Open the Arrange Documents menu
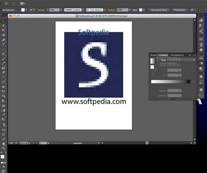Screen dimensions: 207x173 pos(23,3)
